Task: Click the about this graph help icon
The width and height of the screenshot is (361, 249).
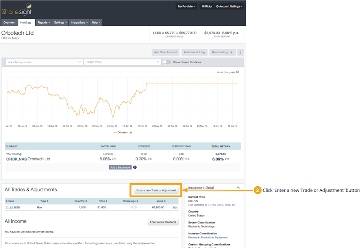Action: [237, 72]
